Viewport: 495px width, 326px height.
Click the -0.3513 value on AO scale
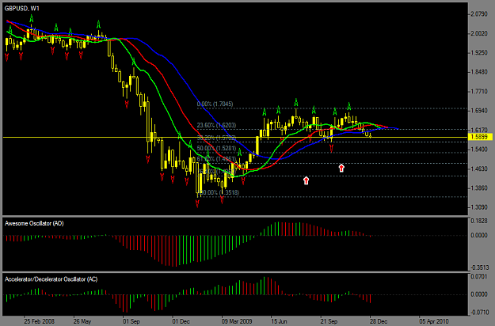(x=479, y=267)
